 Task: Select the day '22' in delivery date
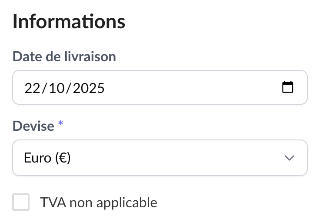[32, 88]
